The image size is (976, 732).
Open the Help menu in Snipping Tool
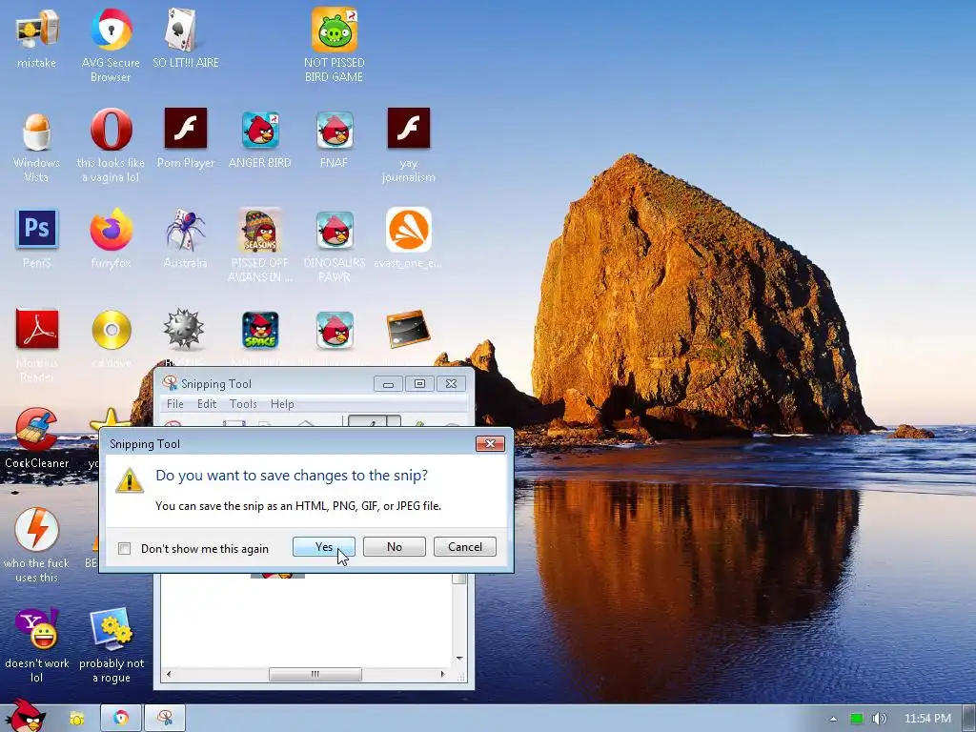pos(282,404)
